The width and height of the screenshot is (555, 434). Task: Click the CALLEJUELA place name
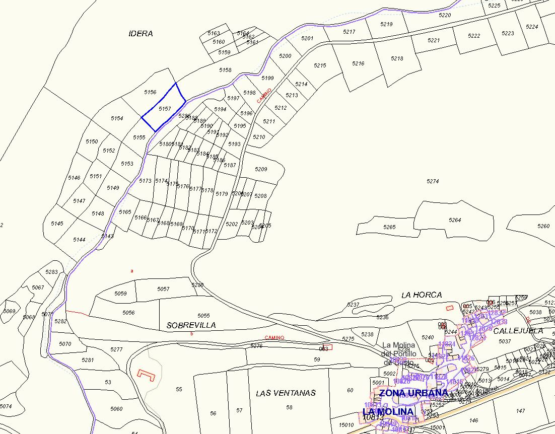coord(518,331)
